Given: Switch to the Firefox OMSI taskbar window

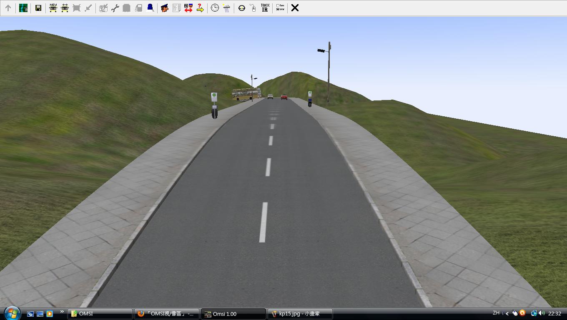Looking at the screenshot, I should [x=166, y=314].
